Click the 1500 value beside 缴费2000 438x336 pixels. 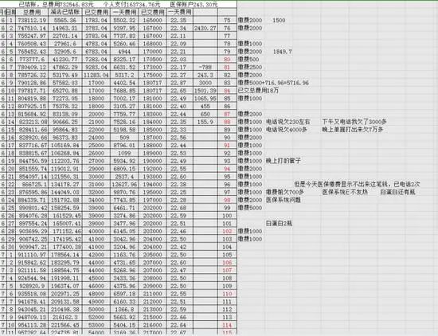pos(279,20)
